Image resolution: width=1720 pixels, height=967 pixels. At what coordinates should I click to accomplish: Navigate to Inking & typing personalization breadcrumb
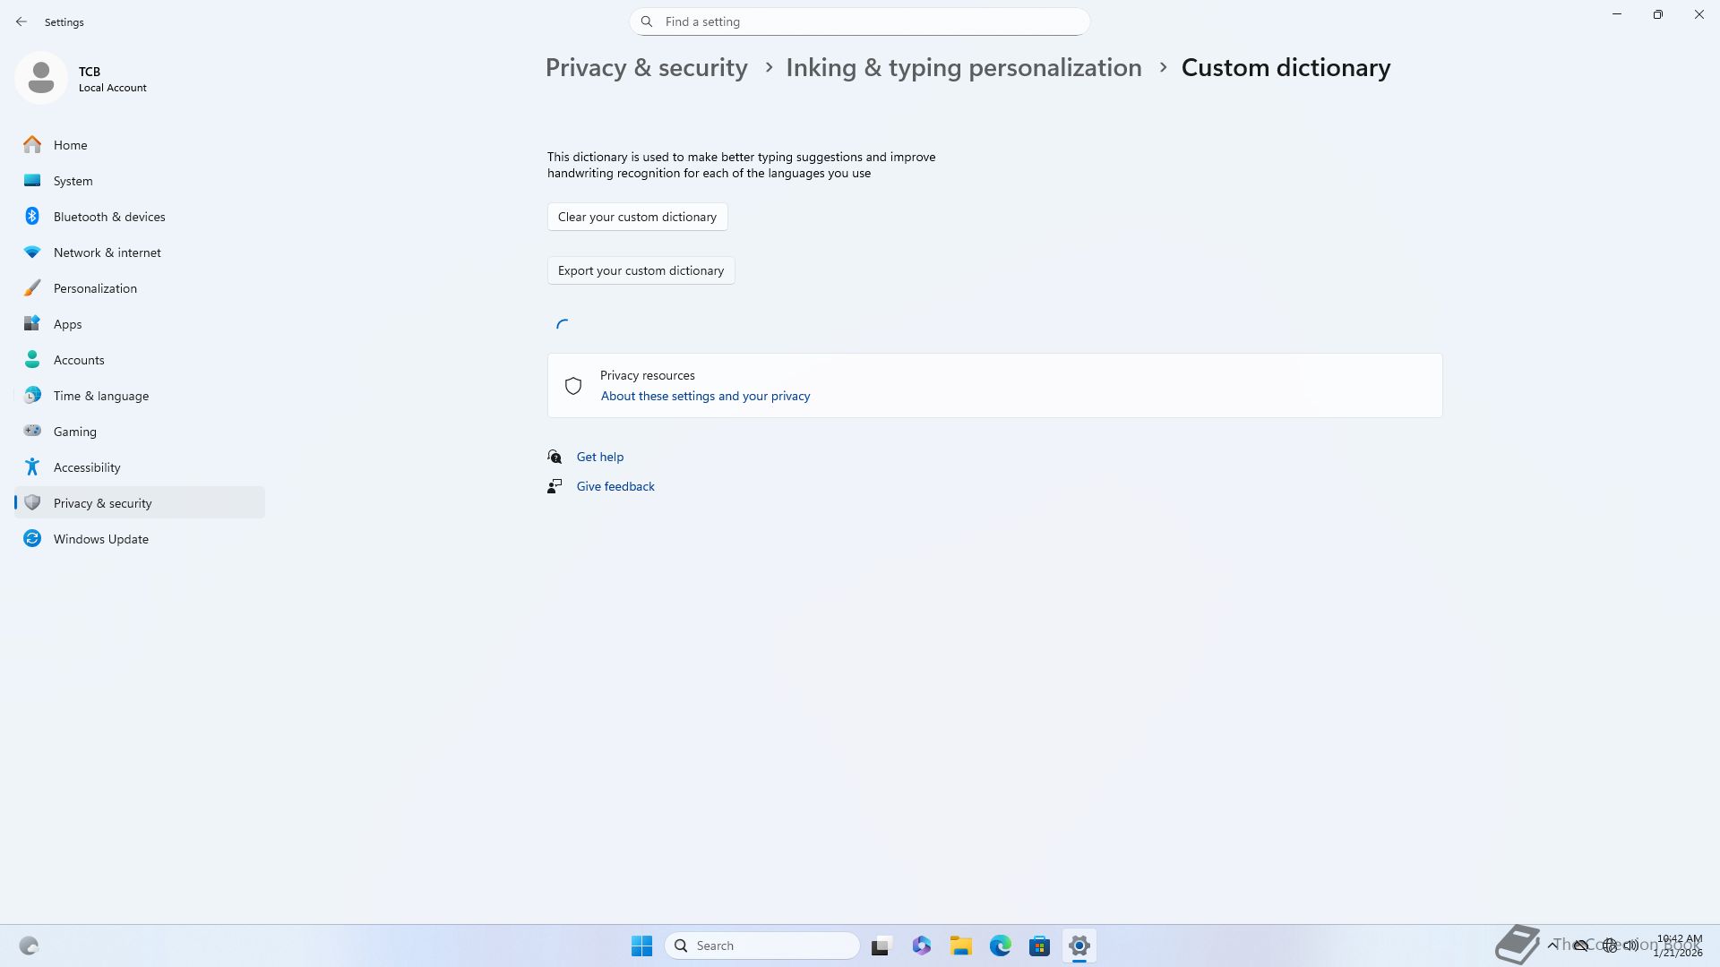(963, 68)
